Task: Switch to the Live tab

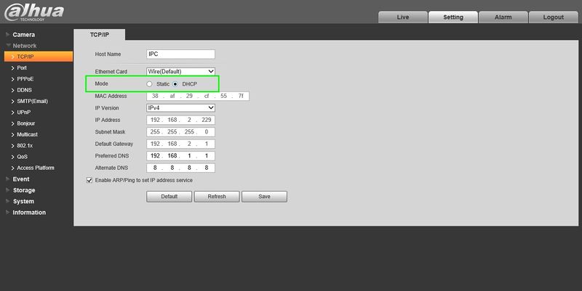Action: 403,17
